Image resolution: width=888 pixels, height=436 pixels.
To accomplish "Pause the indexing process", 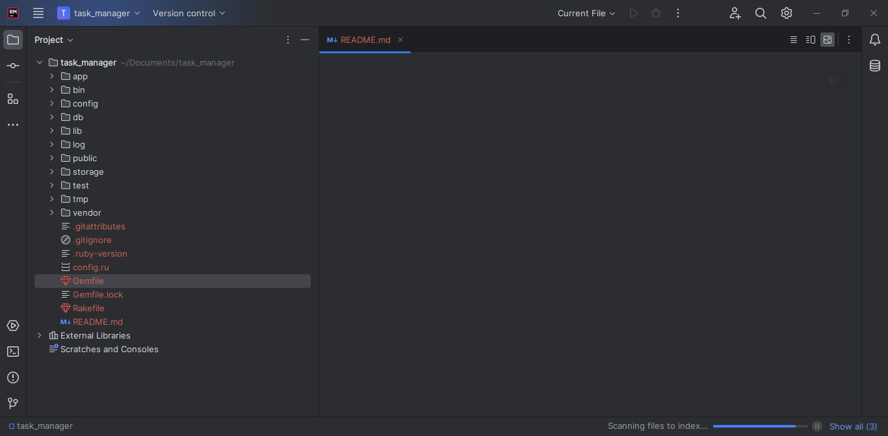I will 817,426.
